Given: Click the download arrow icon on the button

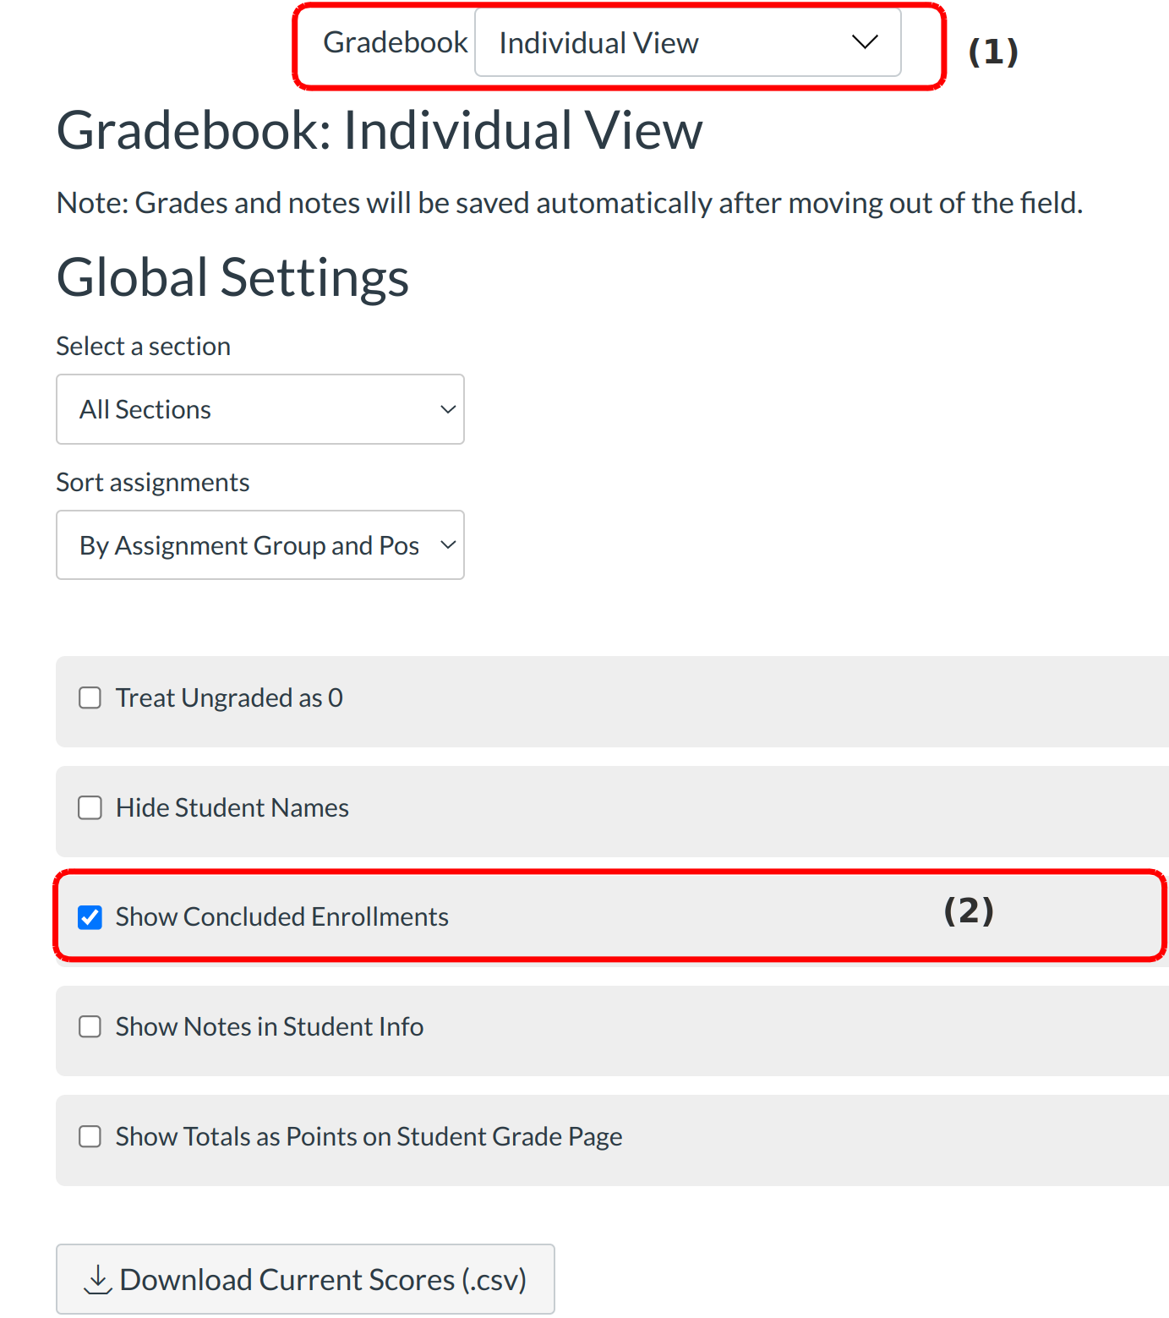Looking at the screenshot, I should [x=98, y=1279].
